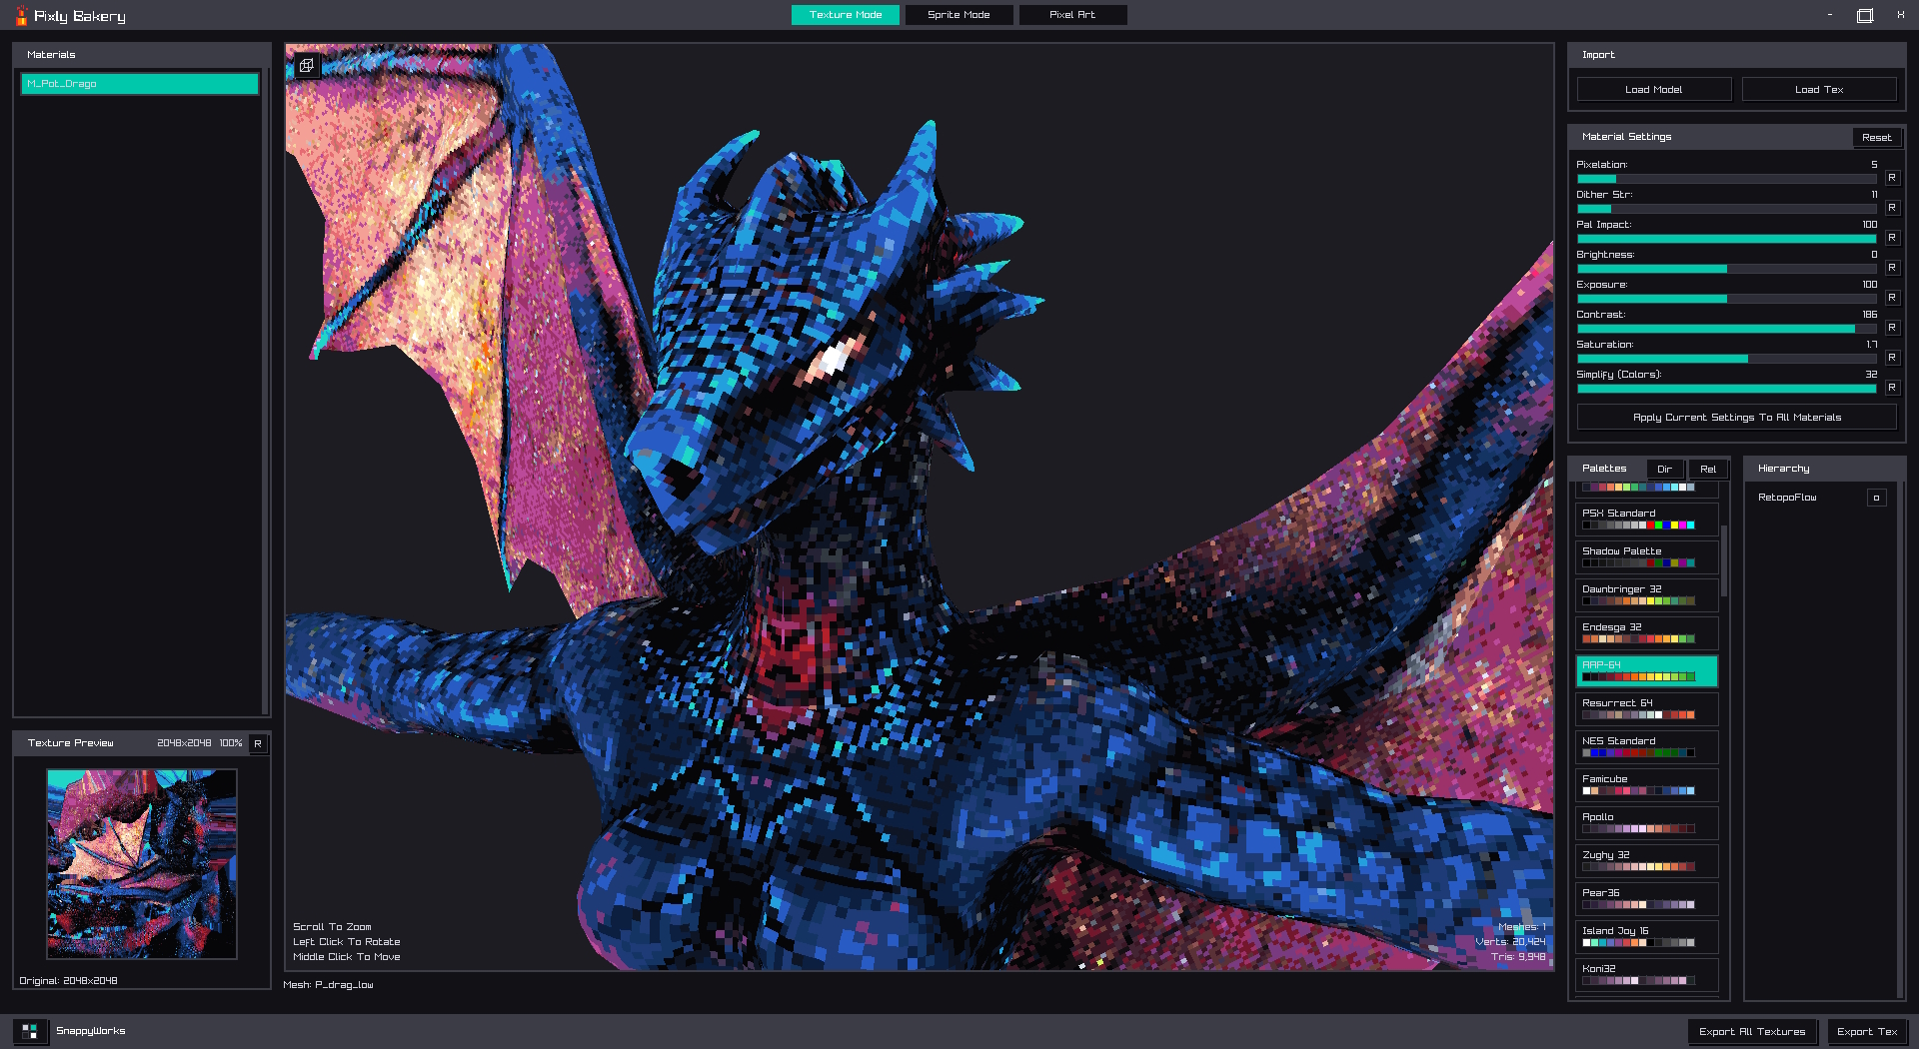Pick the Resurrect 64 palette
This screenshot has height=1049, width=1919.
(1647, 708)
